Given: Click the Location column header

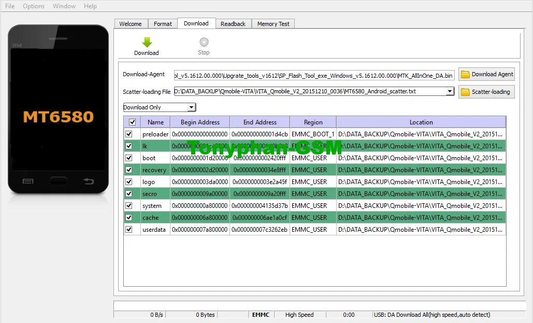Looking at the screenshot, I should pyautogui.click(x=421, y=122).
